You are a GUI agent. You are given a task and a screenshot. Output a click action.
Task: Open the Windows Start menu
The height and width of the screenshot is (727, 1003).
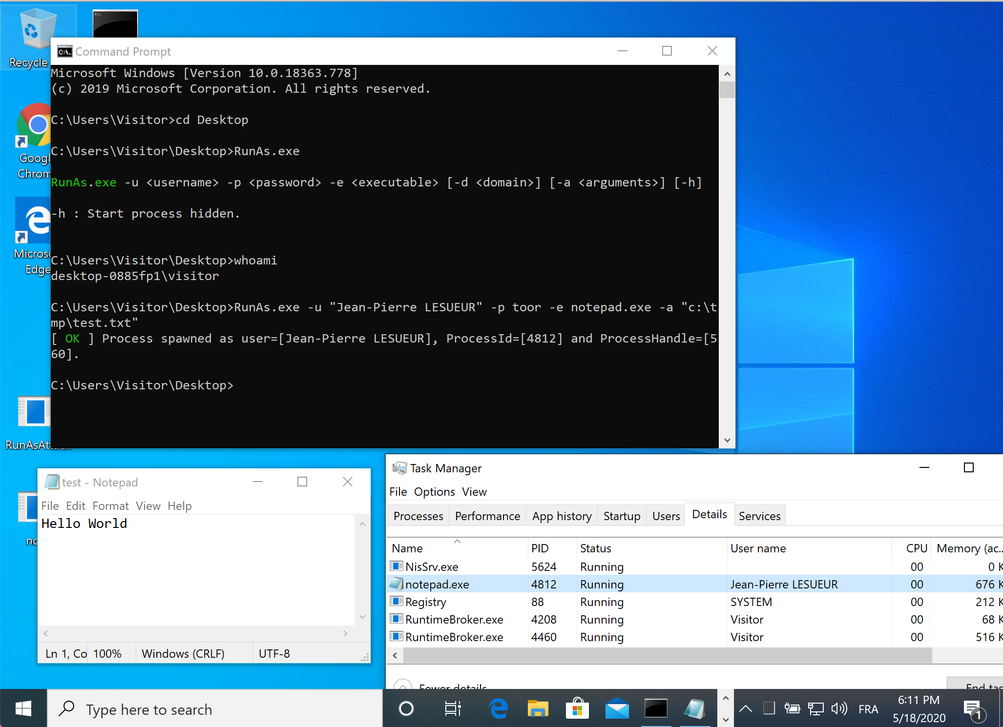point(23,708)
